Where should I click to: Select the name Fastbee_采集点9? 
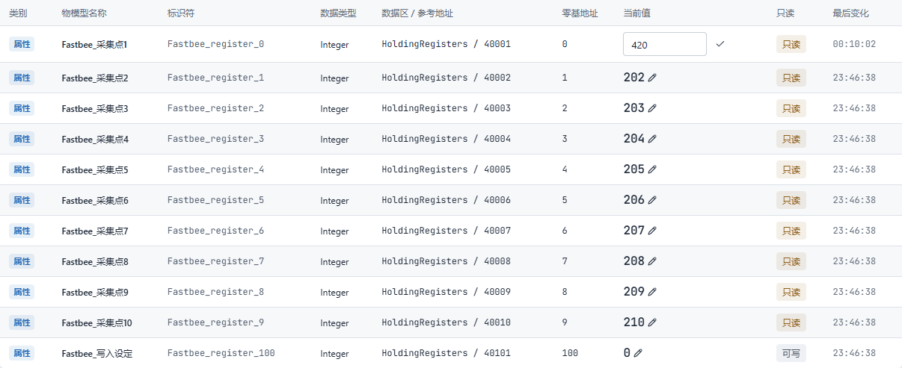pyautogui.click(x=95, y=293)
